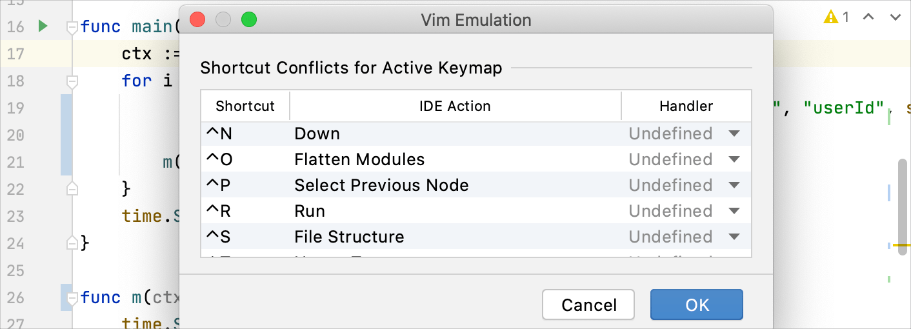Click fold end marker at line 24
The image size is (911, 329).
[72, 243]
